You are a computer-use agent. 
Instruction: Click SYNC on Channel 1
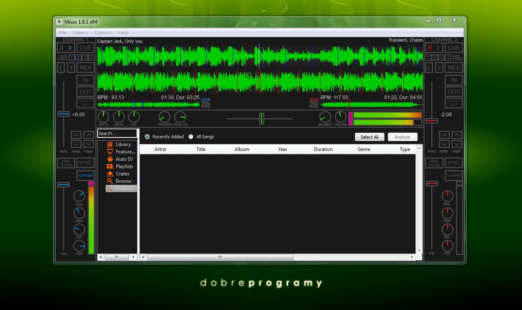[85, 163]
